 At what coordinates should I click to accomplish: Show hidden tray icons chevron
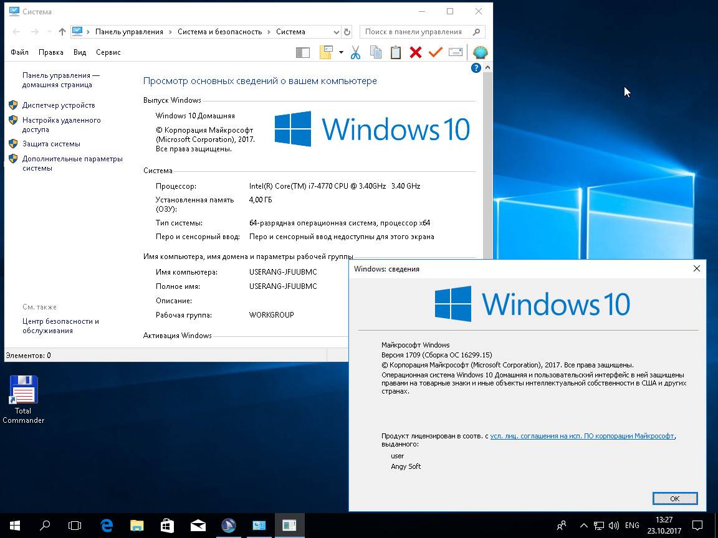(583, 526)
